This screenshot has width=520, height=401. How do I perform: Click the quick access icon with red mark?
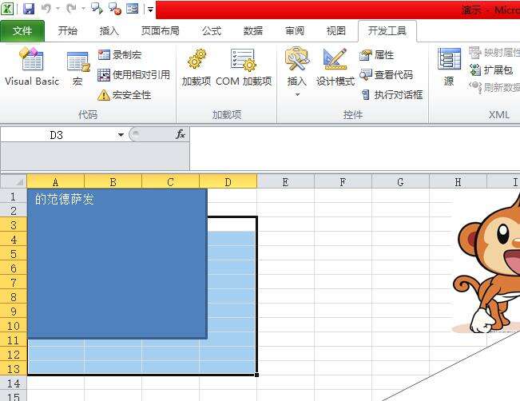coord(115,9)
